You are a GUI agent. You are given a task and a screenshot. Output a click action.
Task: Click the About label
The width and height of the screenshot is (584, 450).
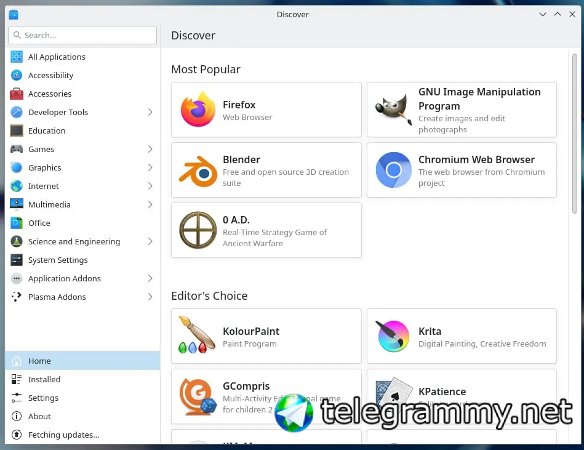[39, 416]
